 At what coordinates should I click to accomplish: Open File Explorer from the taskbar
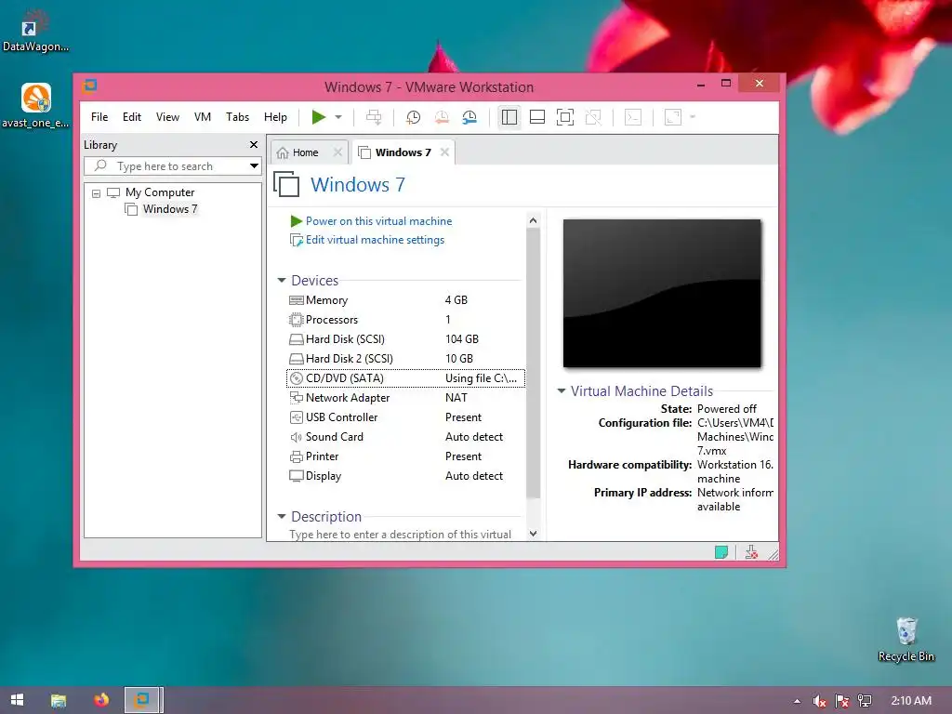pos(59,701)
